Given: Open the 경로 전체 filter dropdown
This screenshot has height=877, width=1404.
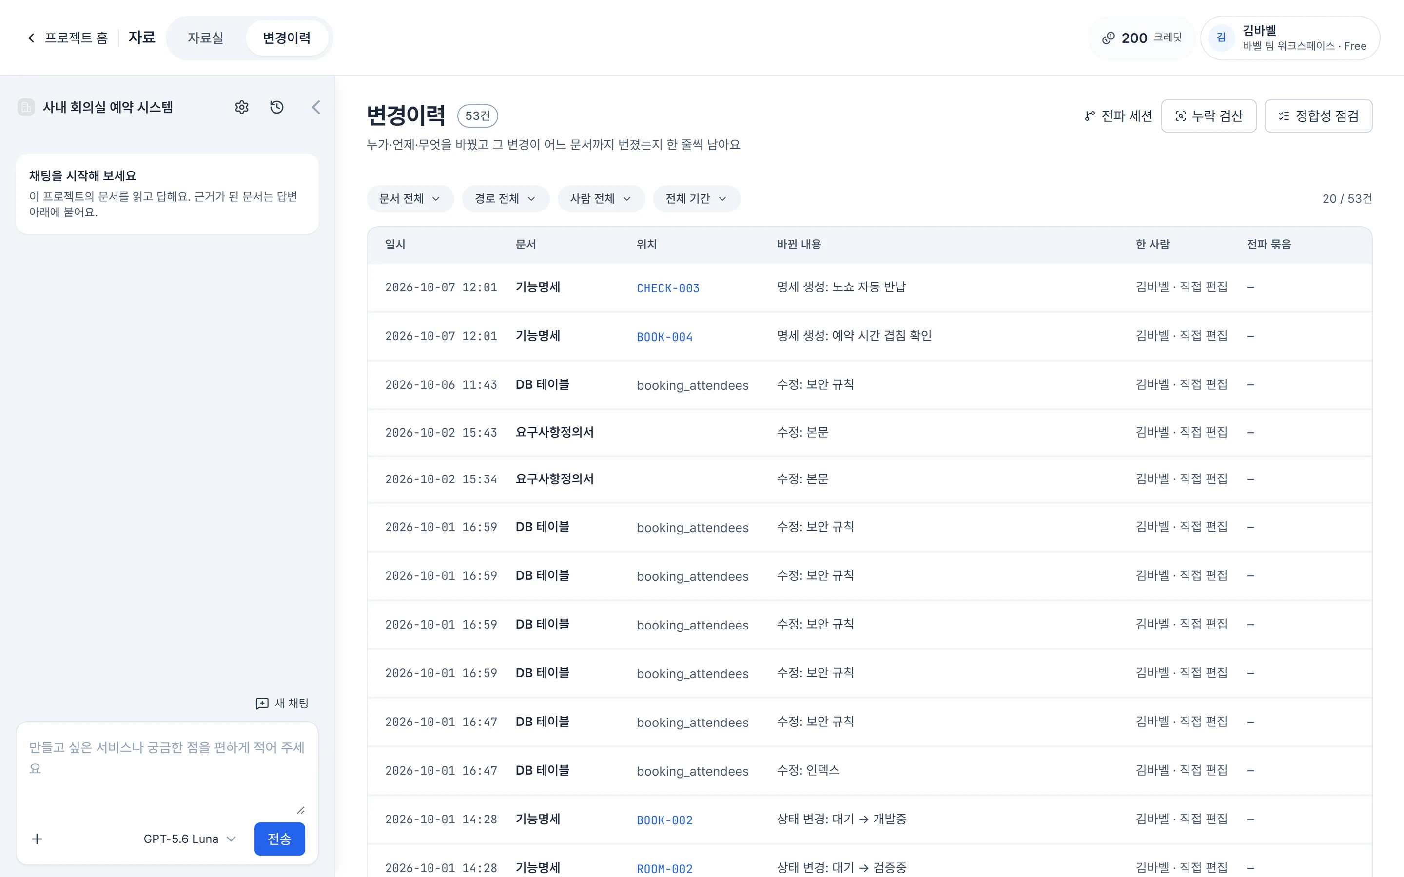Looking at the screenshot, I should point(506,199).
